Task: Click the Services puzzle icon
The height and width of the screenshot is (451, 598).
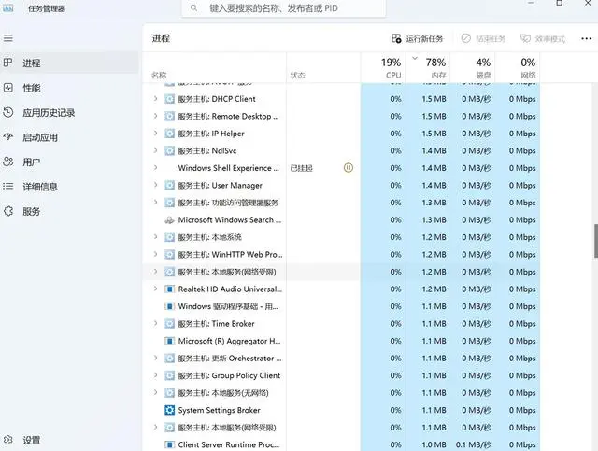Action: (8, 211)
